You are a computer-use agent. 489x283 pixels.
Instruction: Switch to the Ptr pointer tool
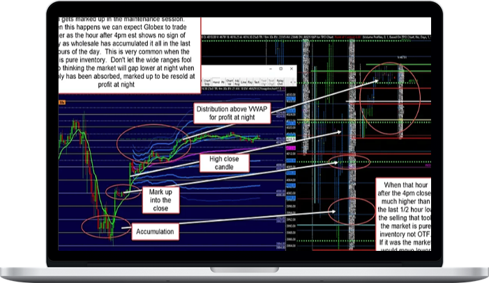pyautogui.click(x=224, y=82)
